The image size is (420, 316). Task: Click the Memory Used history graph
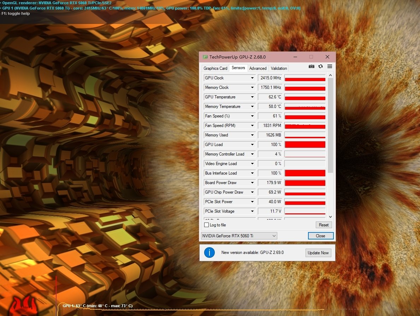tap(305, 135)
